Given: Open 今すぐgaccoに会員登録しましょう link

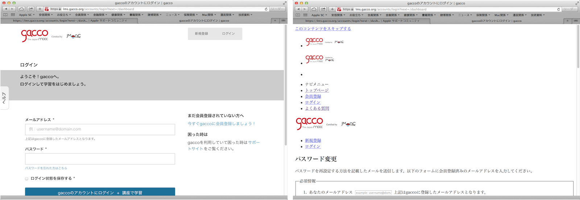Looking at the screenshot, I should point(221,124).
